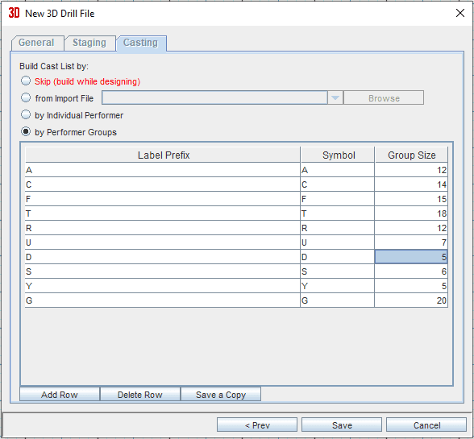Viewport: 474px width, 439px height.
Task: Select Group Size 12 in row A
Action: pyautogui.click(x=411, y=170)
